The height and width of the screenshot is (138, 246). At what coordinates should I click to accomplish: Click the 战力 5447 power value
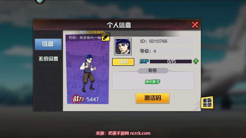(x=93, y=99)
